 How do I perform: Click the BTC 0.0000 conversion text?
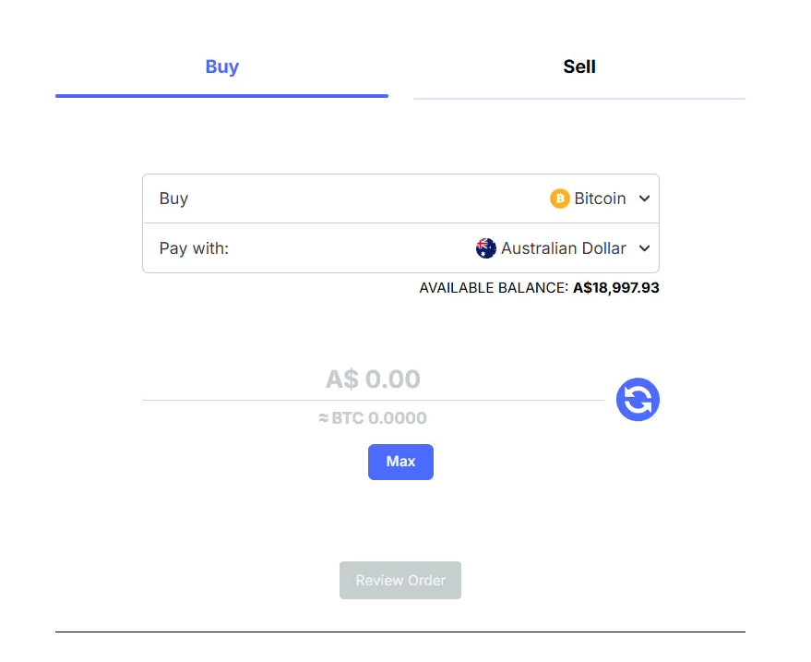[373, 417]
